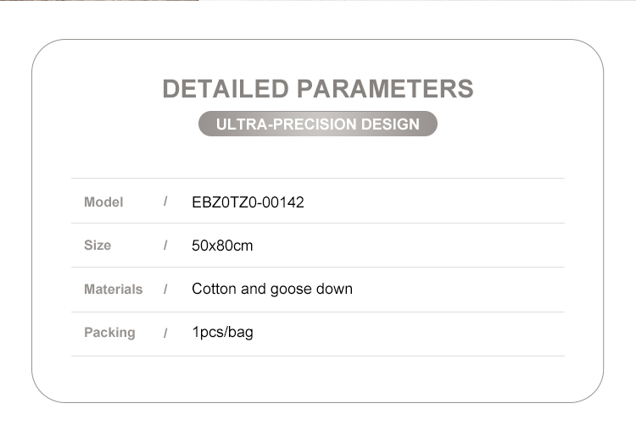636x442 pixels.
Task: Click the word DESIGN in the gray badge
Action: coord(390,124)
